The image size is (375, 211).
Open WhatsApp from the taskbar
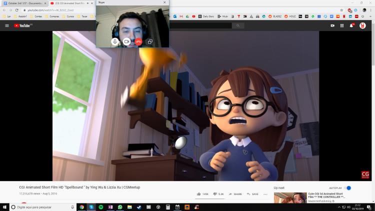tap(120, 207)
